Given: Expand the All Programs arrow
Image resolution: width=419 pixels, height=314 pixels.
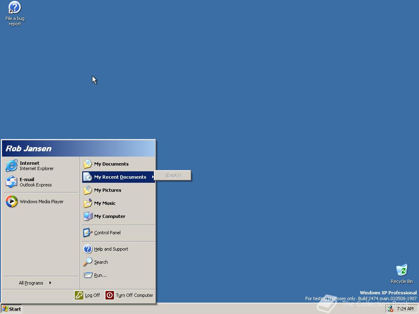Looking at the screenshot, I should [50, 283].
